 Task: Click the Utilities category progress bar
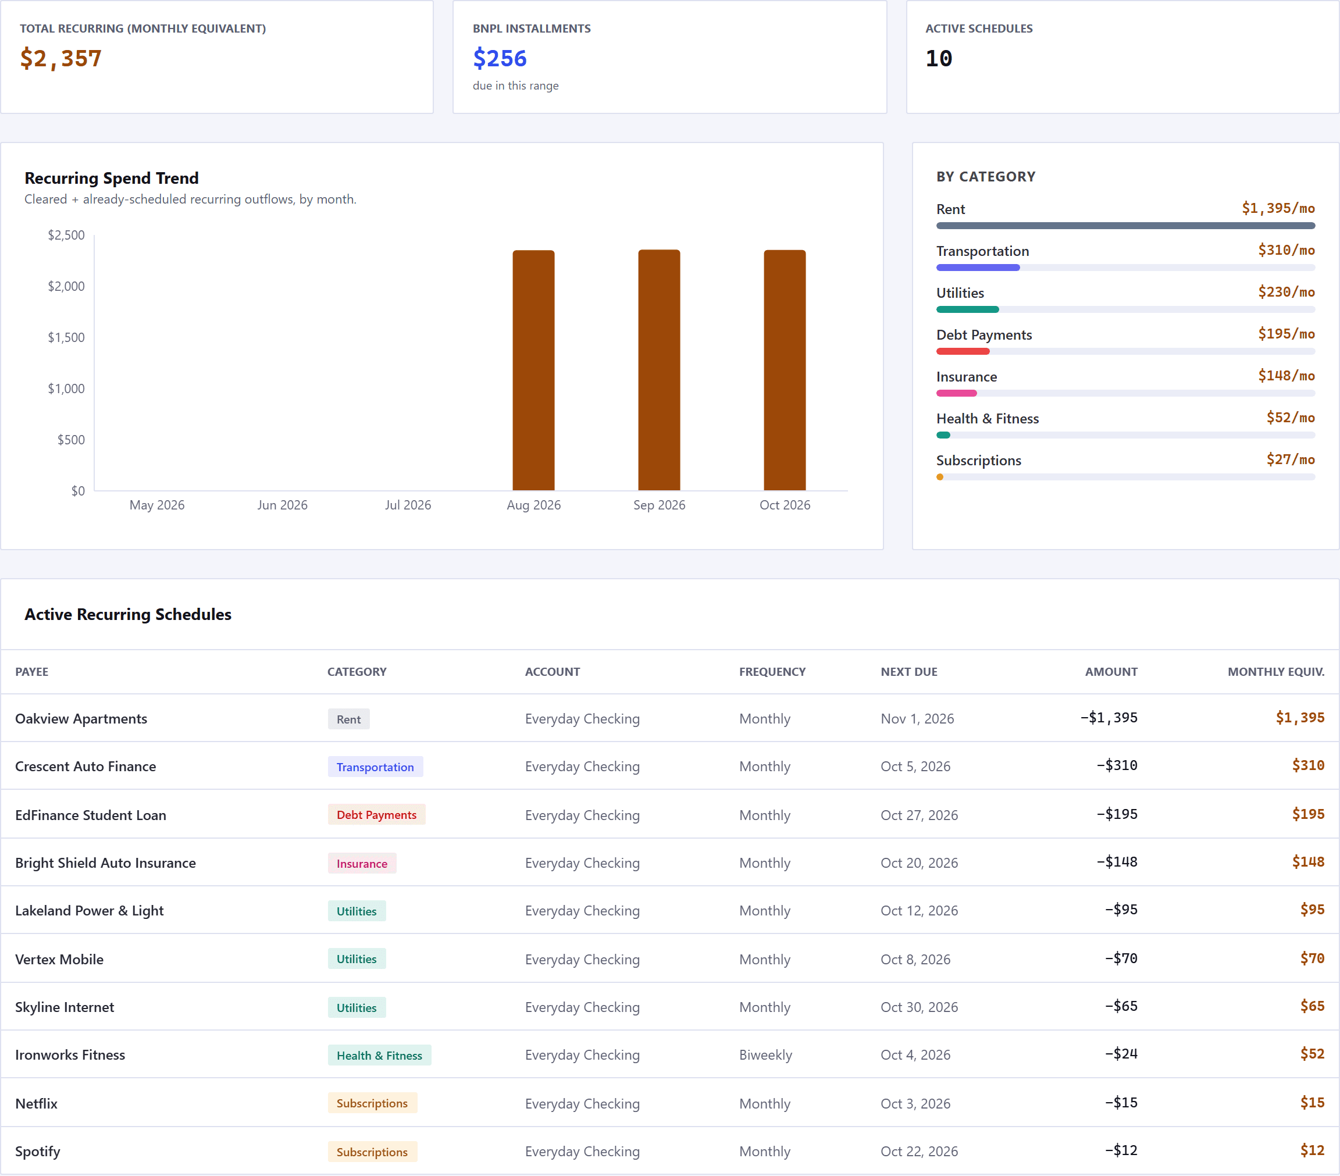1125,309
